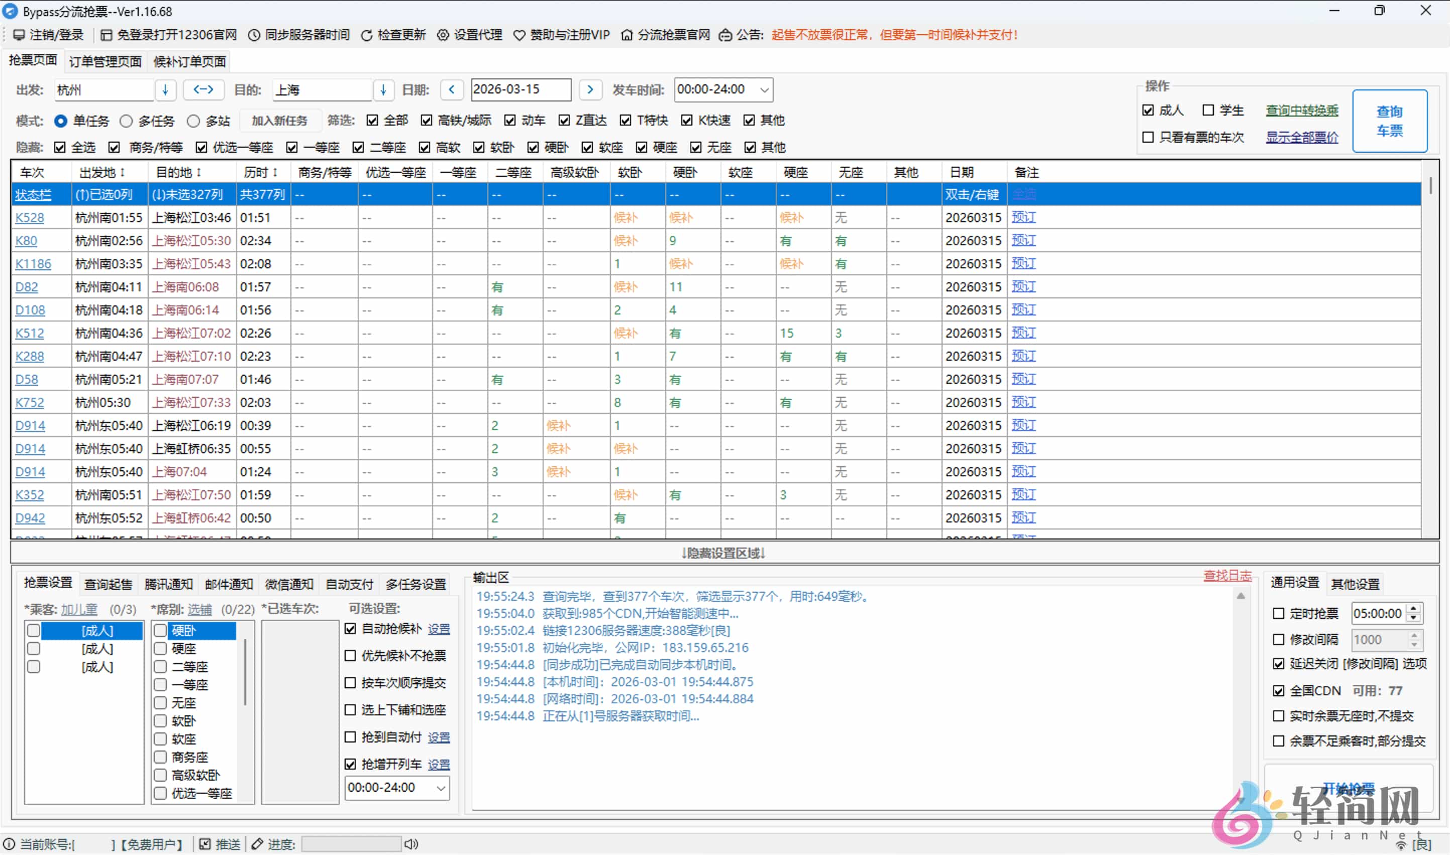Uncheck the 动车 filter checkbox
1450x855 pixels.
pos(510,120)
